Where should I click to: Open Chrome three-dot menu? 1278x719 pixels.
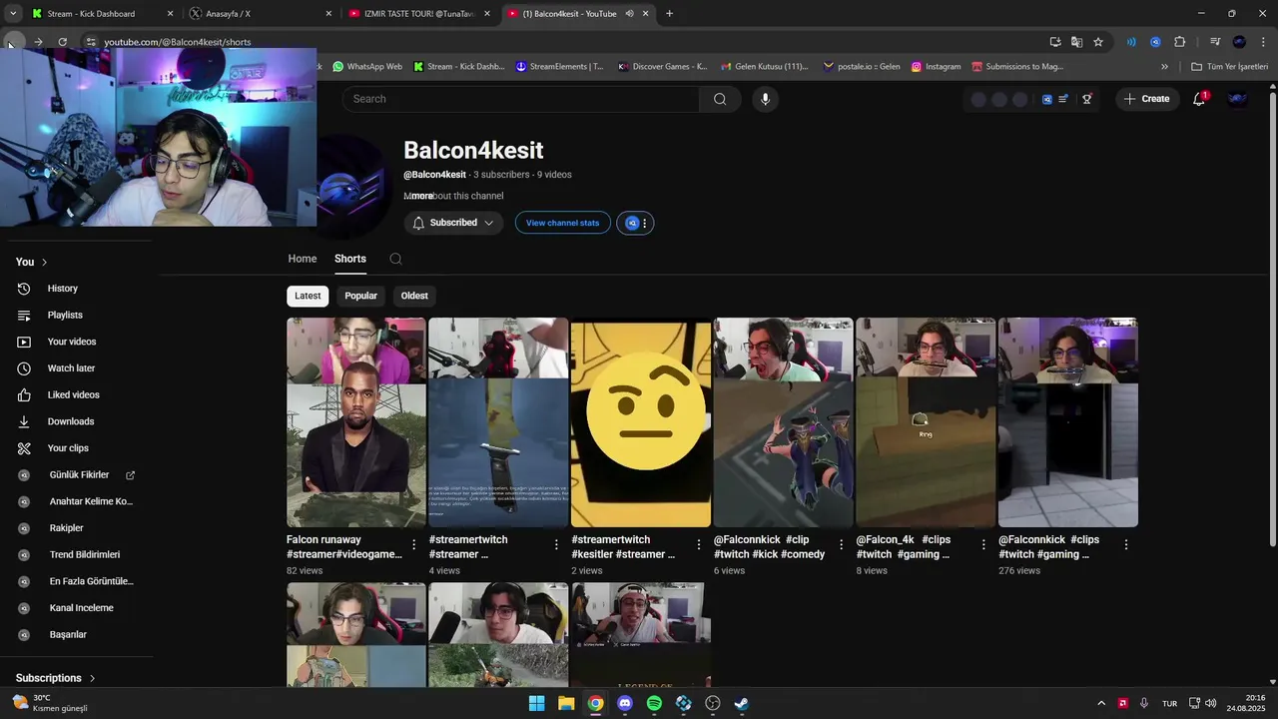[1263, 42]
